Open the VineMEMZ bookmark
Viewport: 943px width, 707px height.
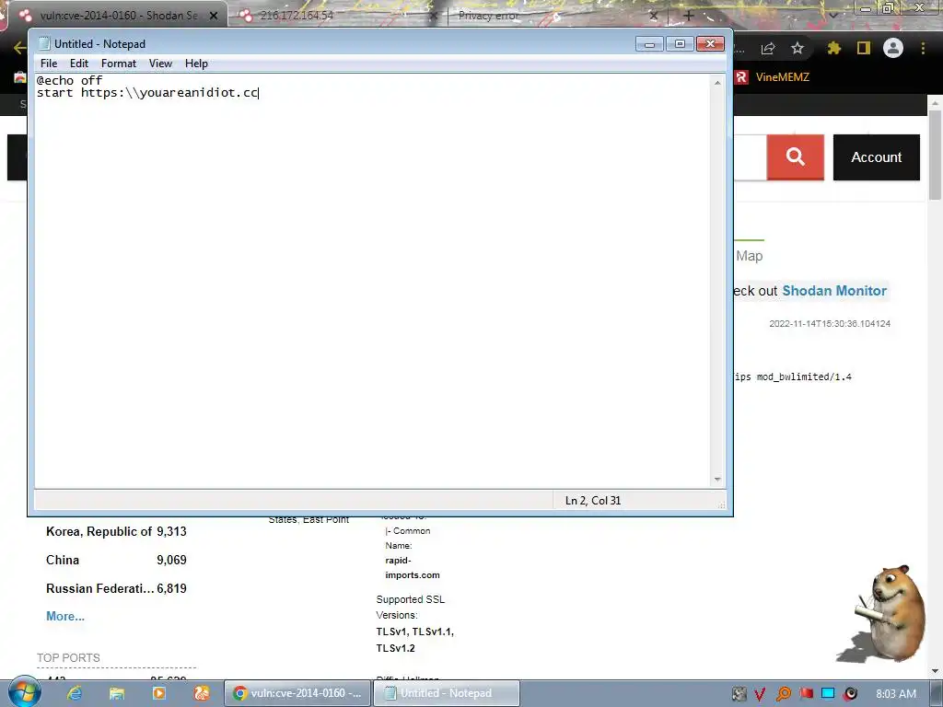click(x=773, y=77)
